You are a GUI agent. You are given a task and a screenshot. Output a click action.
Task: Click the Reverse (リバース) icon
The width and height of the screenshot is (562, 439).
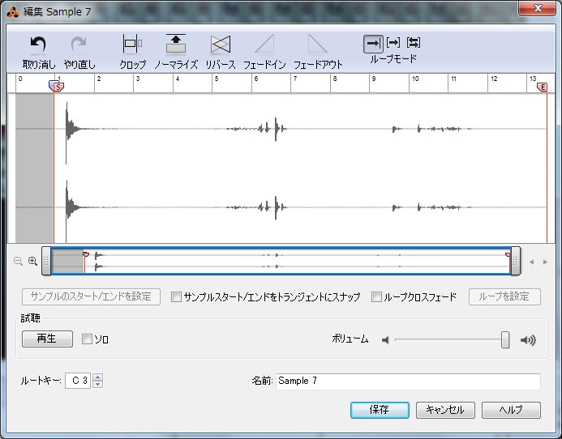tap(221, 44)
